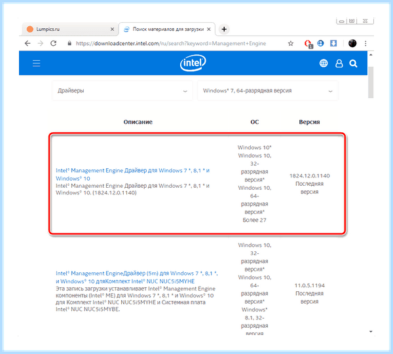Screen dimensions: 393x354
Task: Close the Lumpics.ru tab
Action: (x=112, y=29)
